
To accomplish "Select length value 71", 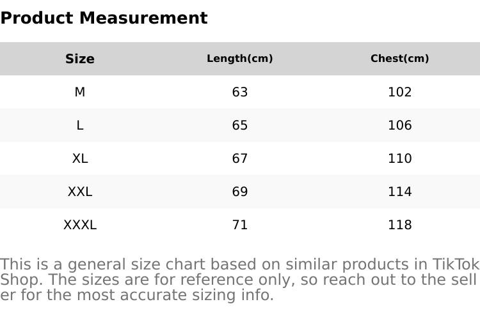I will click(240, 225).
